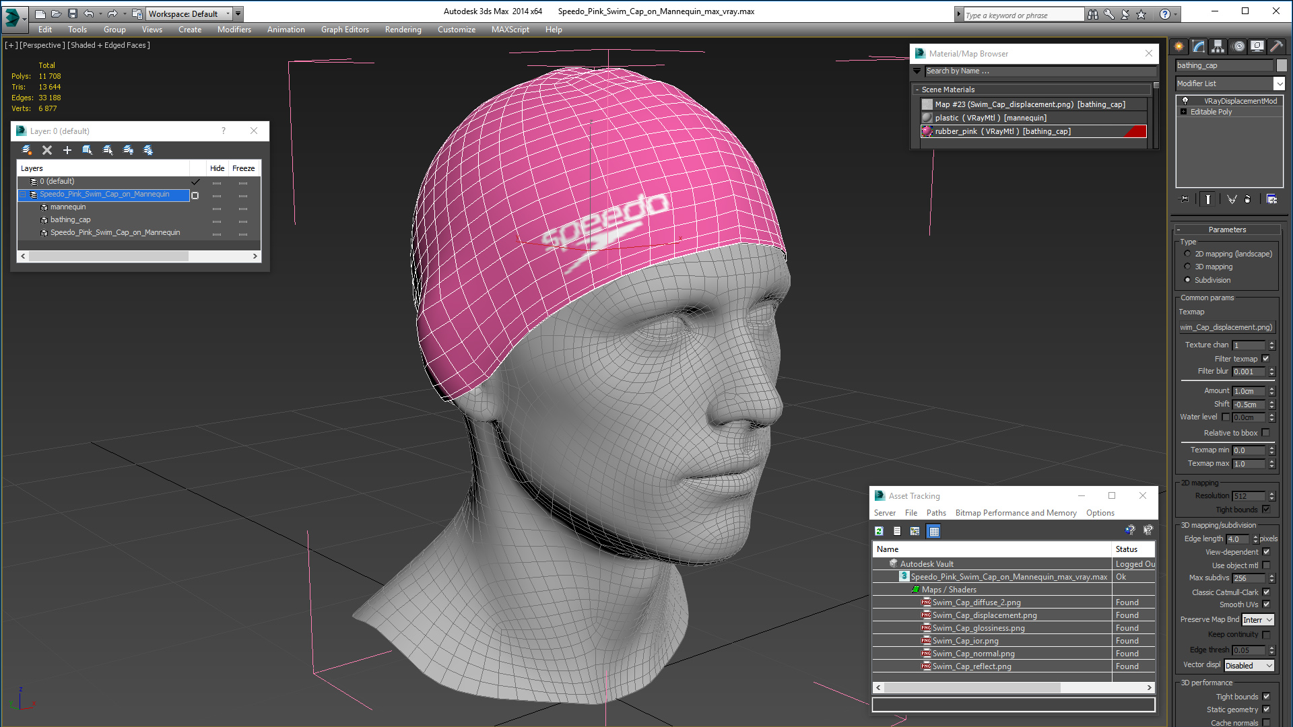The height and width of the screenshot is (727, 1293).
Task: Click Create New Layer icon in Layer dialog
Action: [x=27, y=150]
